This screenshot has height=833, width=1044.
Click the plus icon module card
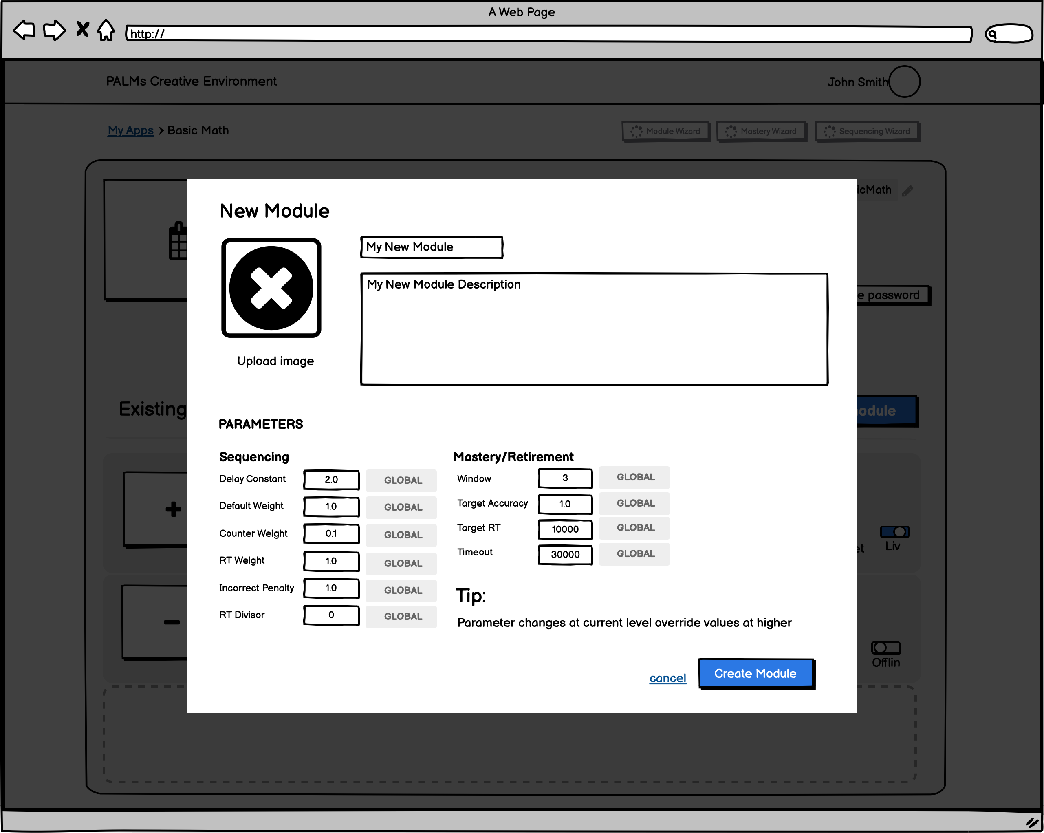(173, 509)
